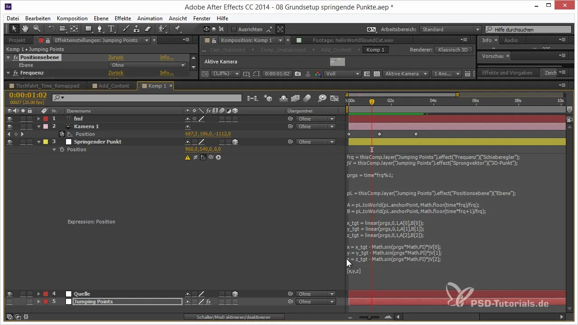Image resolution: width=578 pixels, height=325 pixels.
Task: Click the Brainstorm lightbulb icon
Action: (x=322, y=97)
